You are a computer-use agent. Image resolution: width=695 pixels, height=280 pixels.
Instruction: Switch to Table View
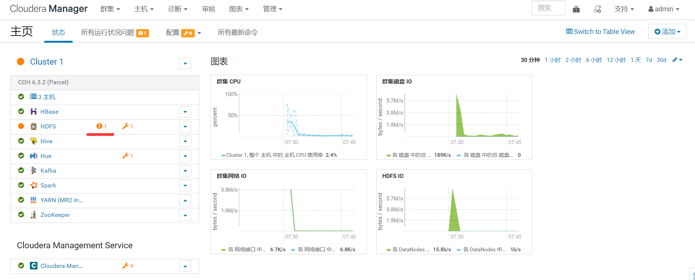[600, 31]
